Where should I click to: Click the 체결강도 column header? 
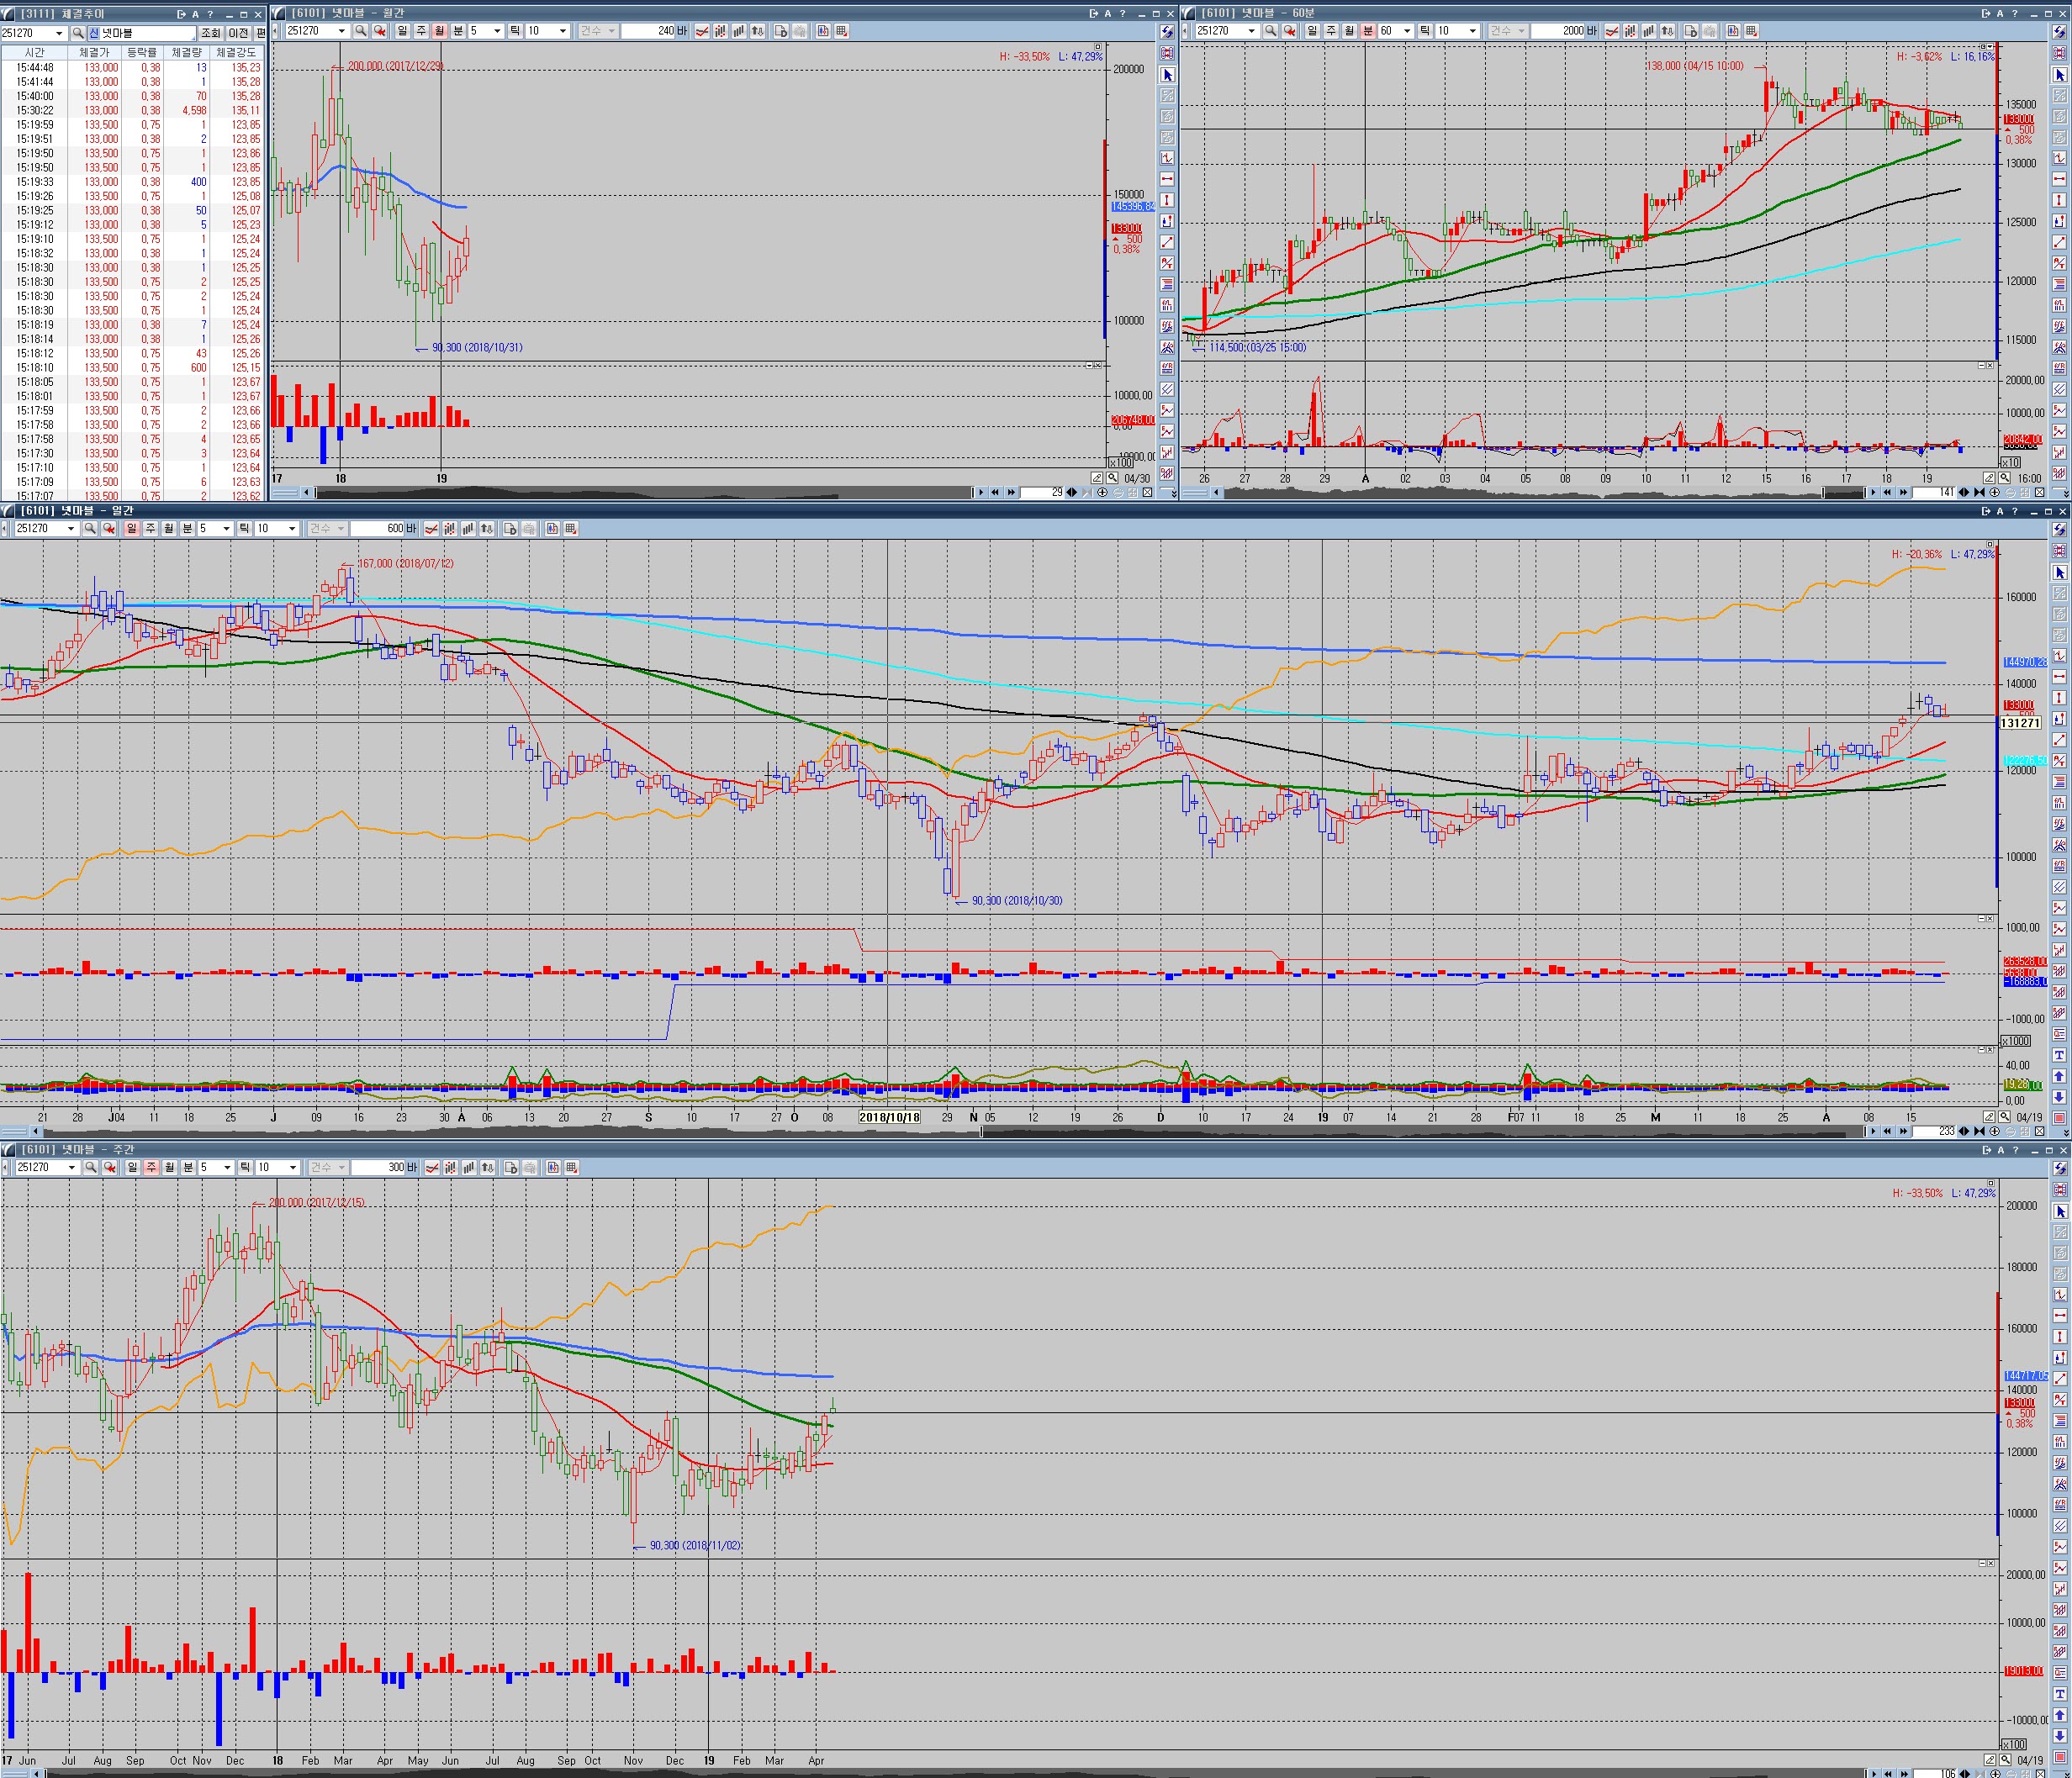tap(237, 52)
